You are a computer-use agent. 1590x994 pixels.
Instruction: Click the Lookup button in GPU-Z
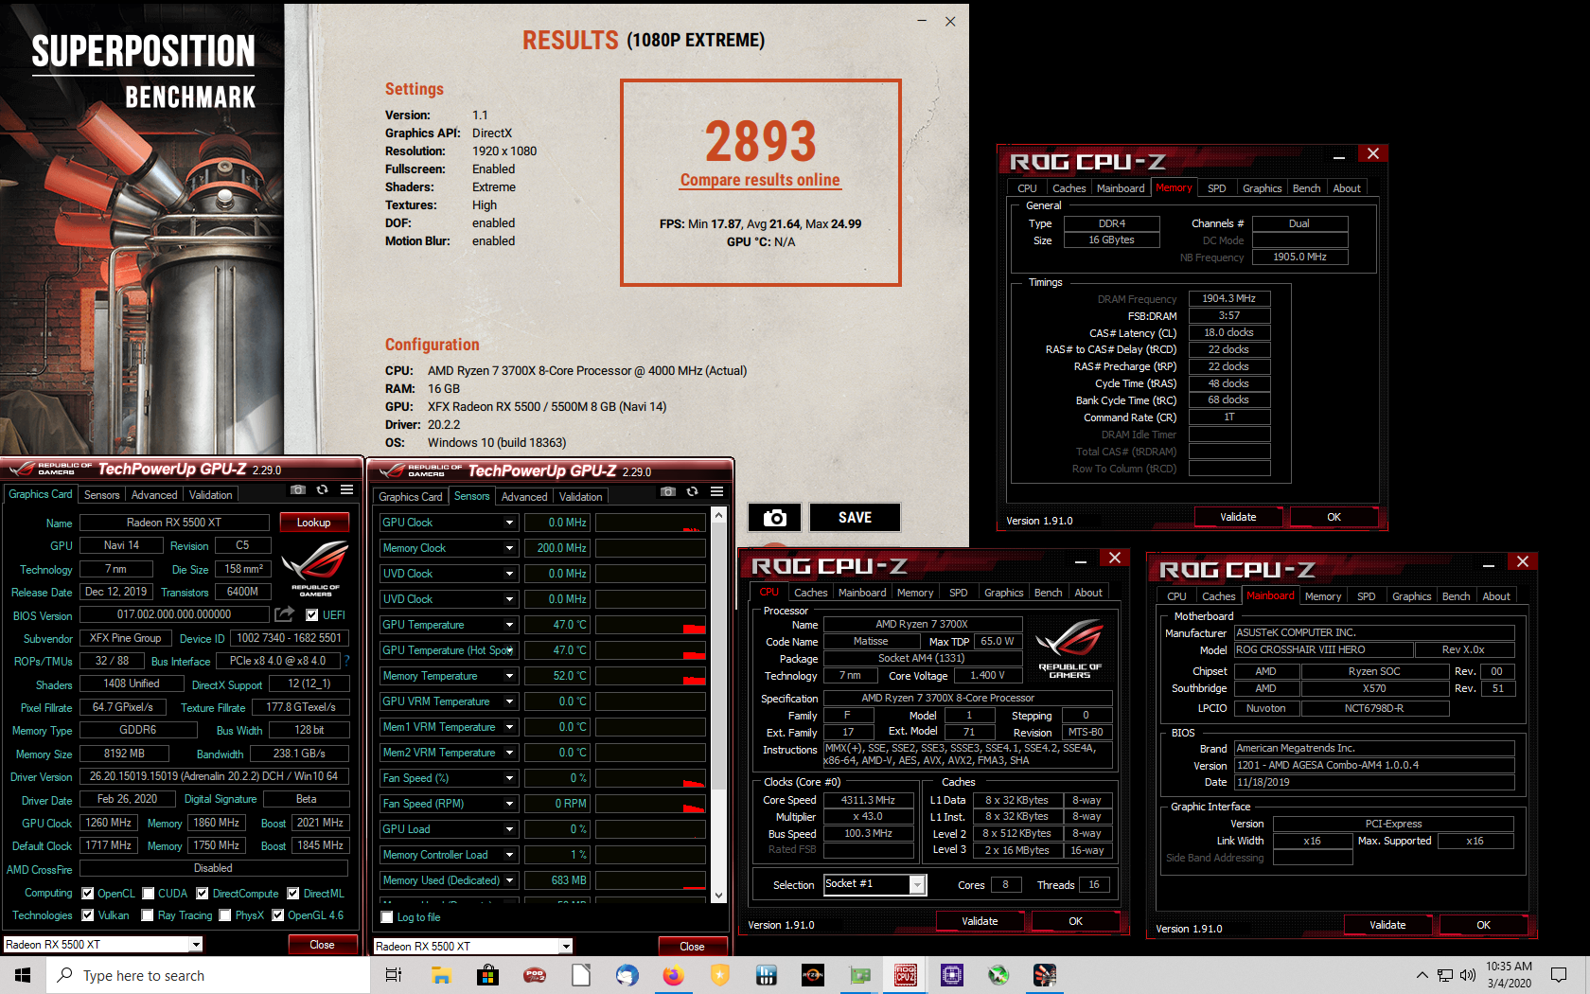(x=314, y=523)
